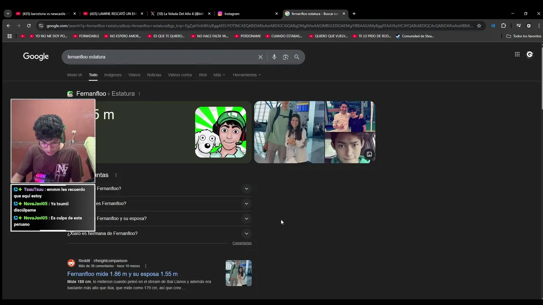
Task: Click the Google logo
Action: coord(36,56)
